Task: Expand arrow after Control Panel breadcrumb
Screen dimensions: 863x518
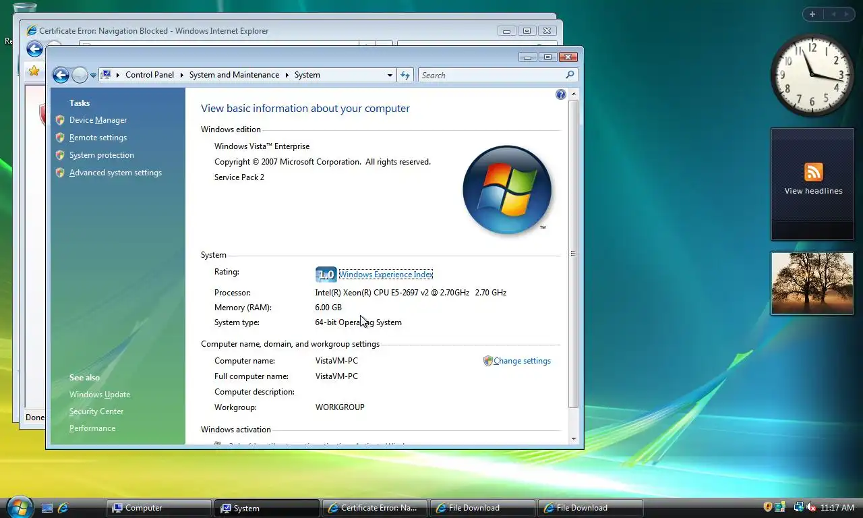Action: click(181, 75)
